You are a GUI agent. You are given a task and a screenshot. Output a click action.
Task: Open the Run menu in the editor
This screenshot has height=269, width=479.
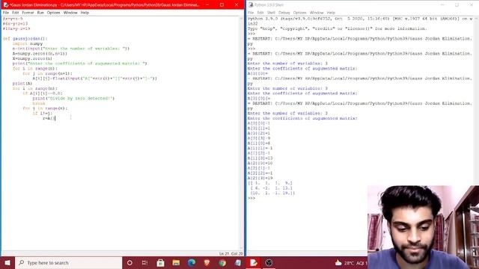[40, 13]
